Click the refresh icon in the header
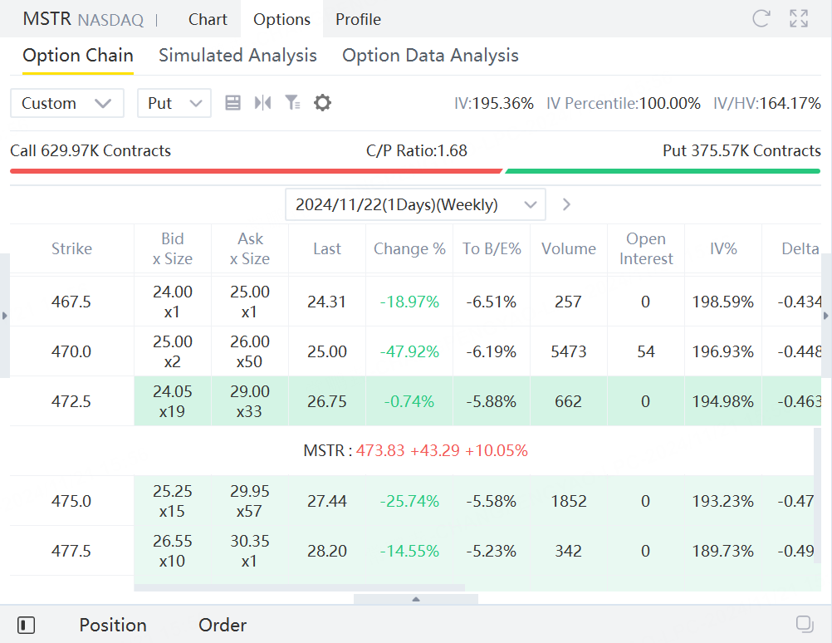Screen dimensions: 832x643 click(x=761, y=18)
